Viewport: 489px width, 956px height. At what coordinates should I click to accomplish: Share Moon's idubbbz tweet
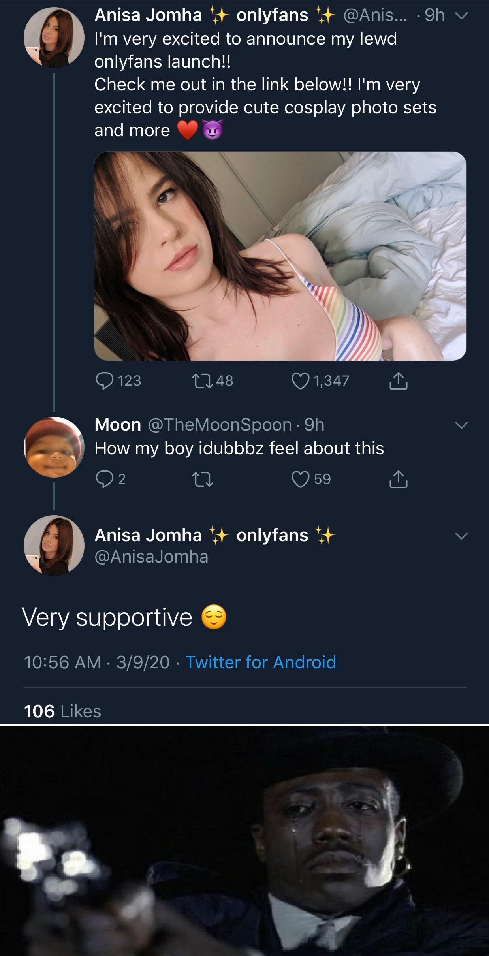pos(398,480)
